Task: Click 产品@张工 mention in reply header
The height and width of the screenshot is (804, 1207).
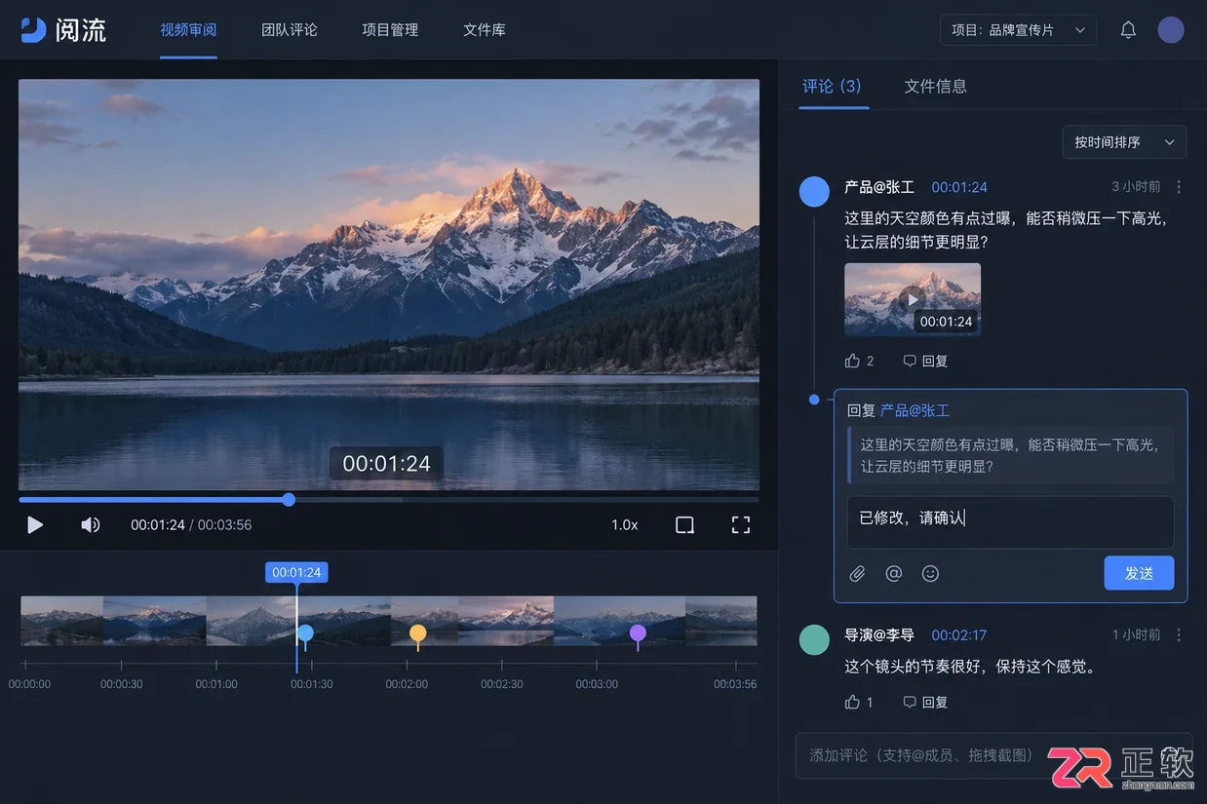Action: pyautogui.click(x=915, y=411)
